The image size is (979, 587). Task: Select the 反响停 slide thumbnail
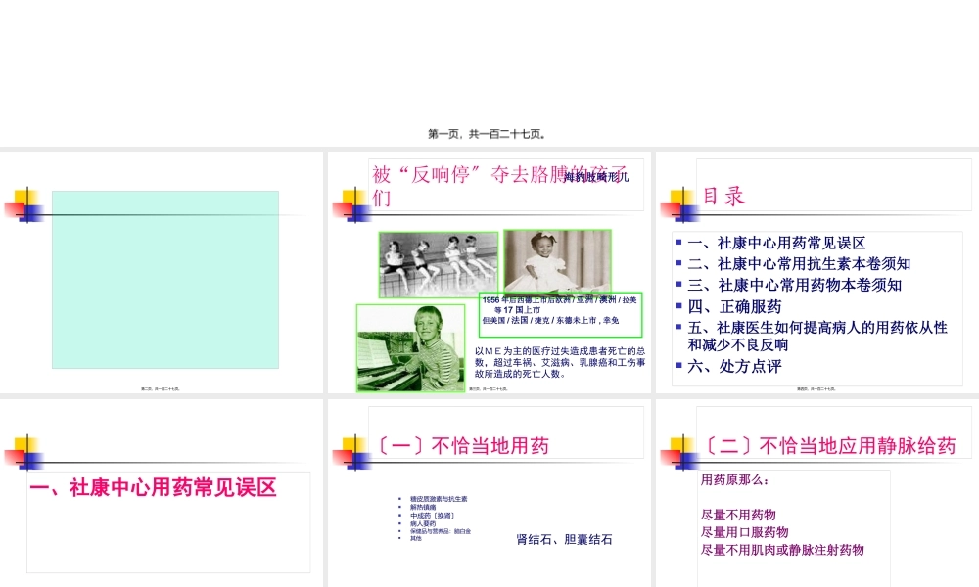point(489,274)
